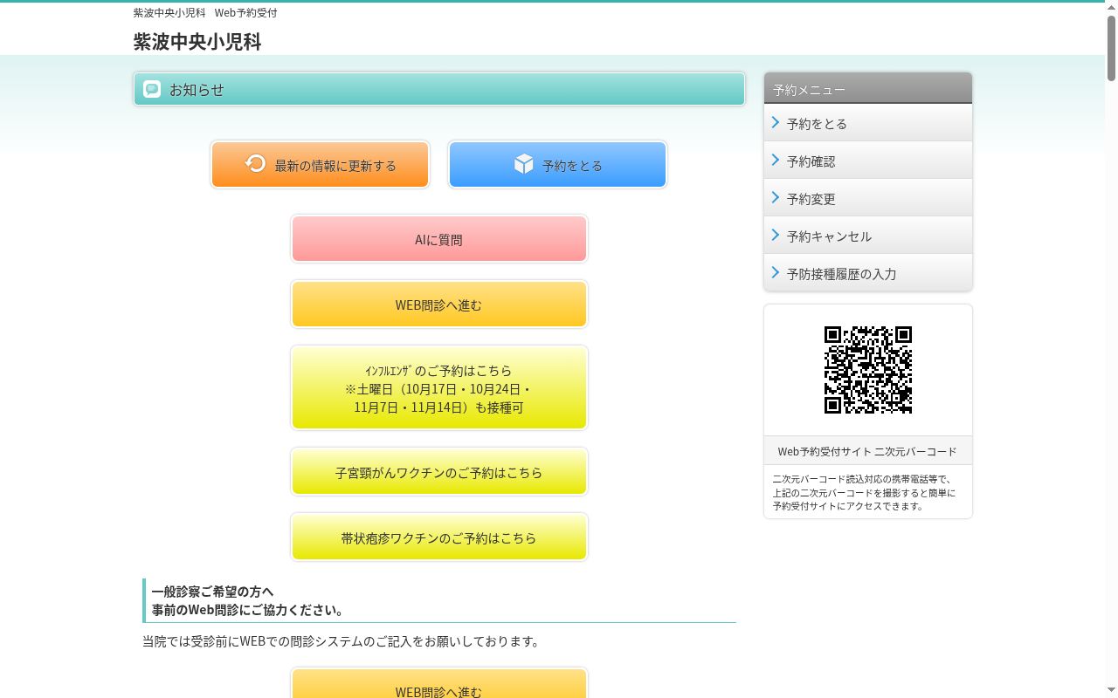Screen dimensions: 1118x698
Task: Open the AIに質問 button
Action: (439, 239)
